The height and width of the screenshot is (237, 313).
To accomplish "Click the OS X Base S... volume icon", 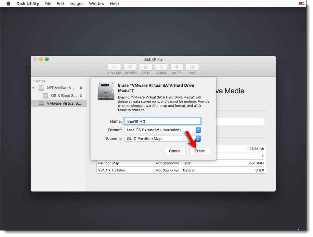I will (x=45, y=96).
